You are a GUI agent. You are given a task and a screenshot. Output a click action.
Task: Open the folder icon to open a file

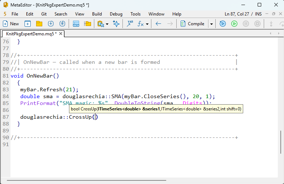coord(39,24)
